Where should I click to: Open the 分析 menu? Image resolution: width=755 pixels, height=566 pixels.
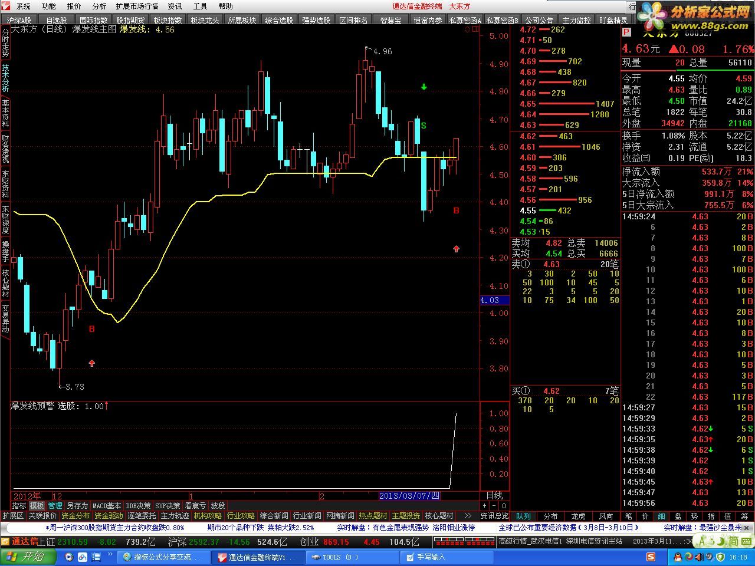coord(99,6)
